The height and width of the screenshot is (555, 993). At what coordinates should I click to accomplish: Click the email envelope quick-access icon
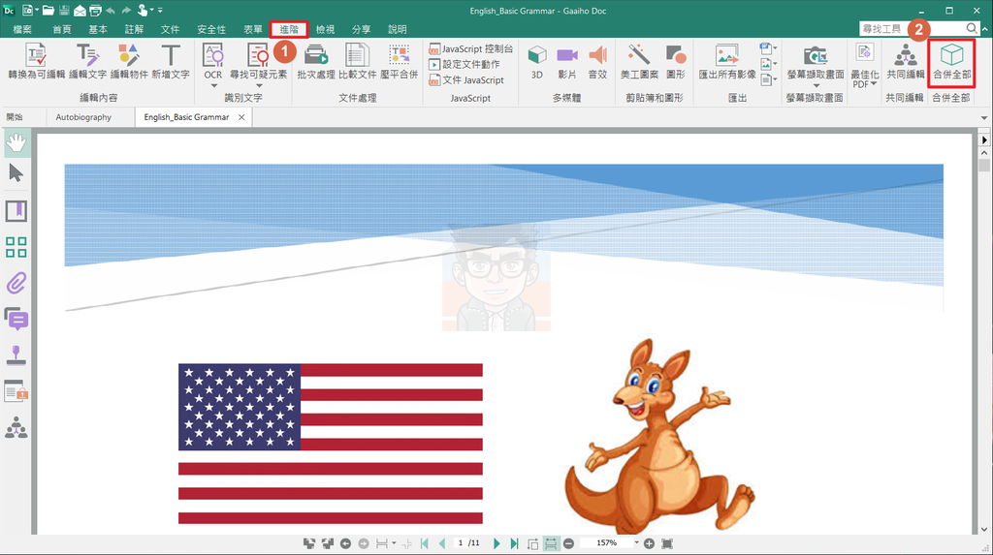(x=80, y=10)
